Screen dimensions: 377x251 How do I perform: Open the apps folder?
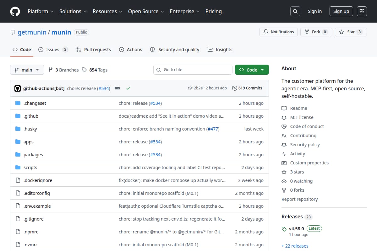click(29, 142)
